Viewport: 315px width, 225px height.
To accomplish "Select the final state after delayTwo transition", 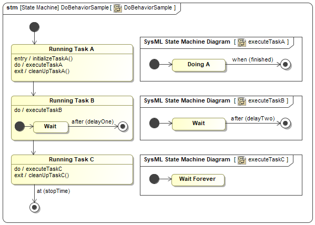I will [x=285, y=123].
